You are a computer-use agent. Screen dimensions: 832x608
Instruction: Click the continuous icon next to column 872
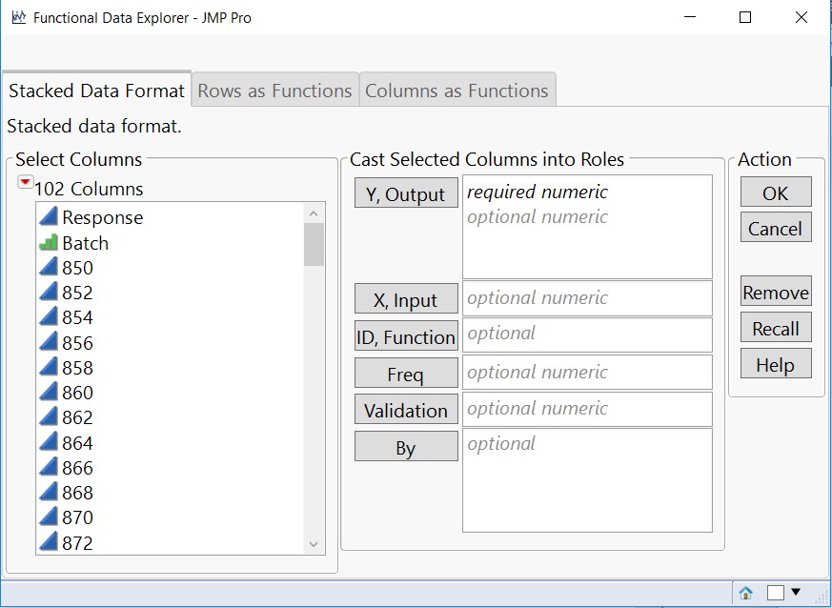click(49, 542)
